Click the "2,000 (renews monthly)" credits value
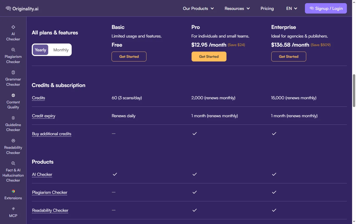The width and height of the screenshot is (356, 224). point(213,98)
